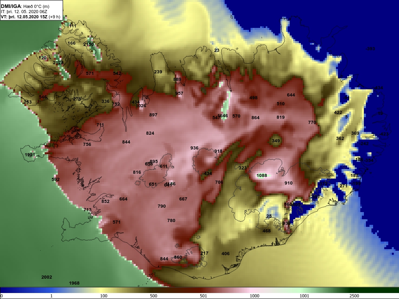
Task: Click the 100 label on the color scale
Action: 104,296
